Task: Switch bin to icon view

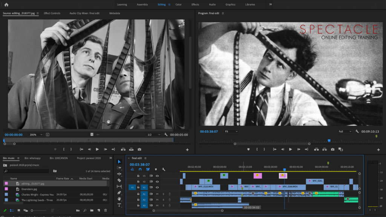Action: (19, 210)
